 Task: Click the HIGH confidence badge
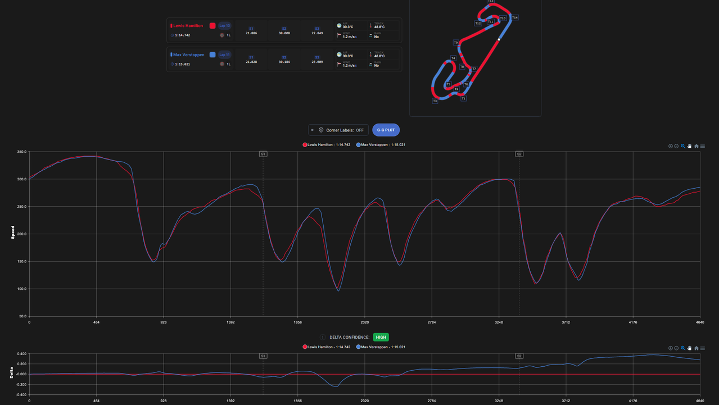(x=381, y=338)
